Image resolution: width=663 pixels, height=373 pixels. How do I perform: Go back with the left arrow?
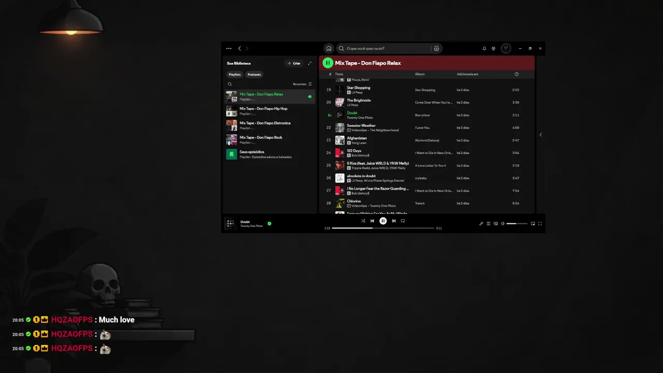pyautogui.click(x=239, y=48)
